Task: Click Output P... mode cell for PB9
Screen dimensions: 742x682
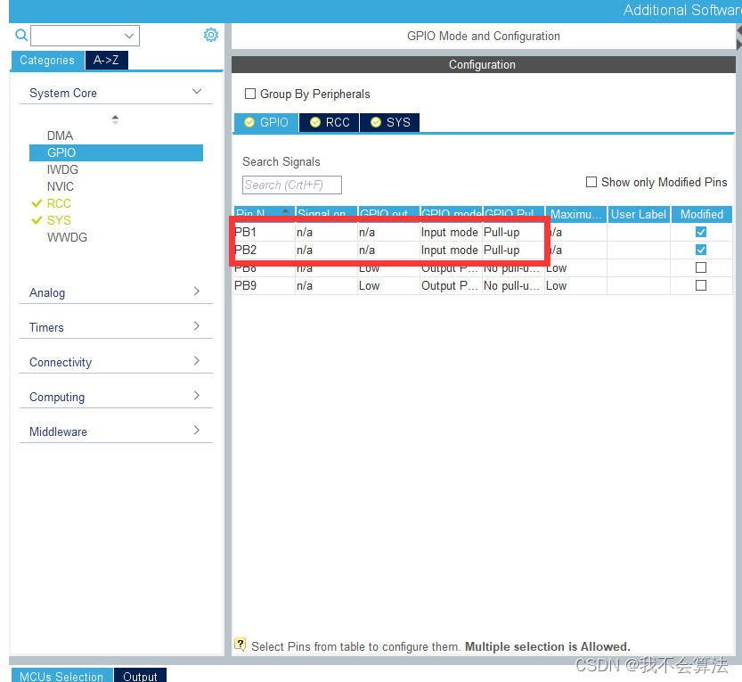Action: click(450, 285)
